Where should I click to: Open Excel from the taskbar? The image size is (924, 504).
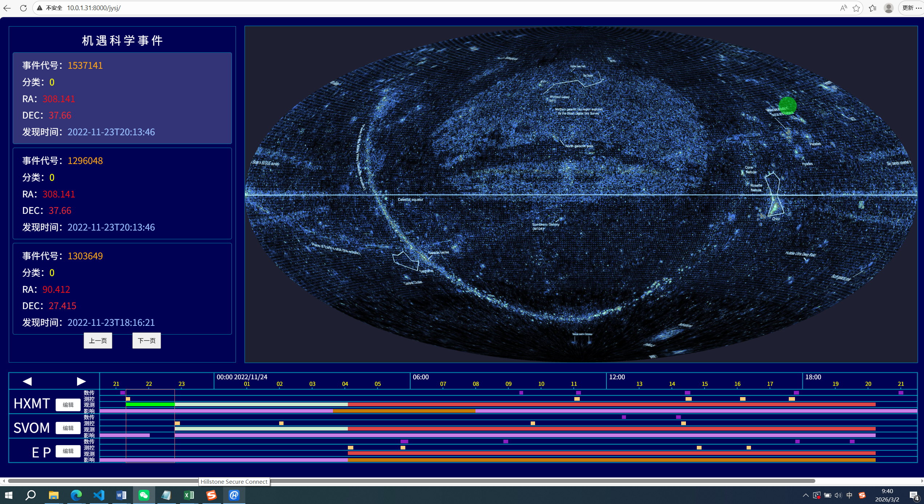tap(189, 495)
